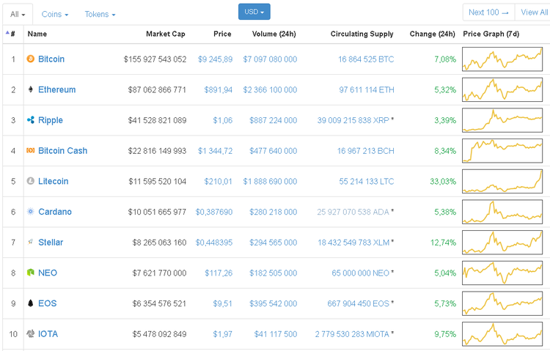The width and height of the screenshot is (550, 351).
Task: Click the View All button
Action: pos(533,12)
